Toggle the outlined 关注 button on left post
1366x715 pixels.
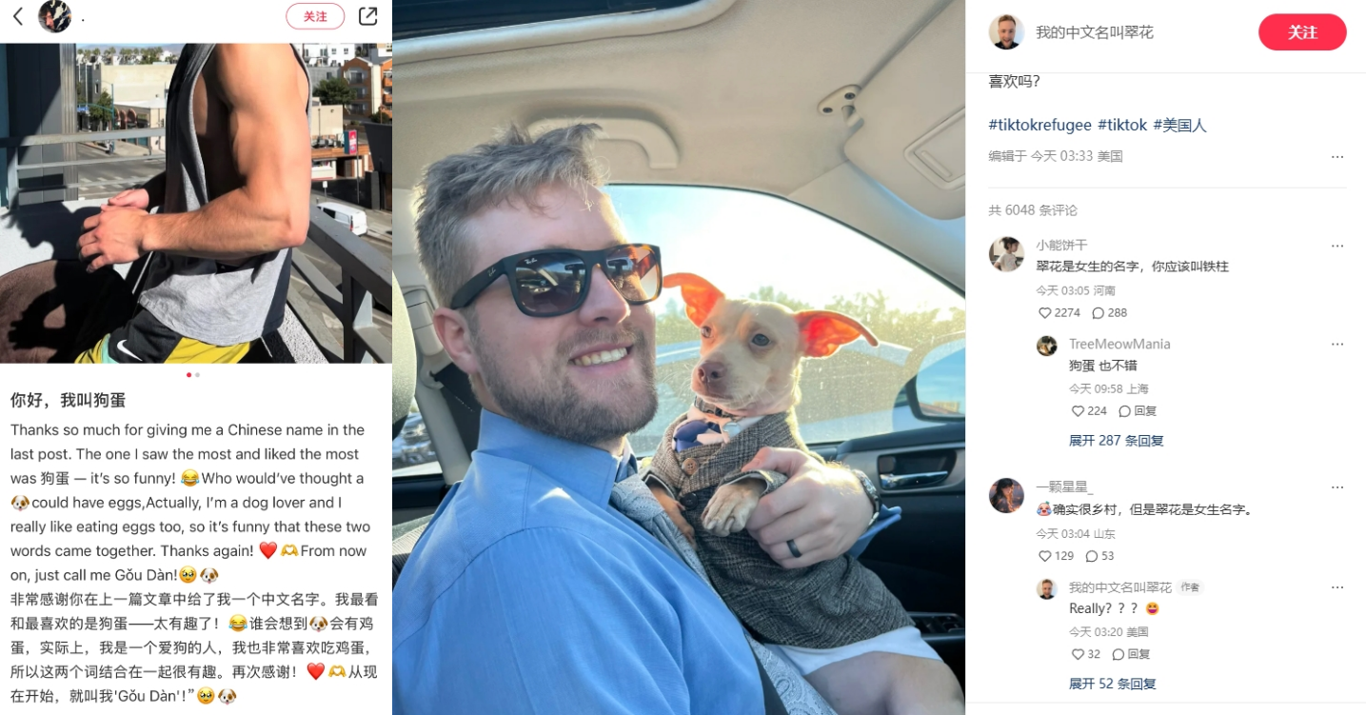pyautogui.click(x=315, y=16)
